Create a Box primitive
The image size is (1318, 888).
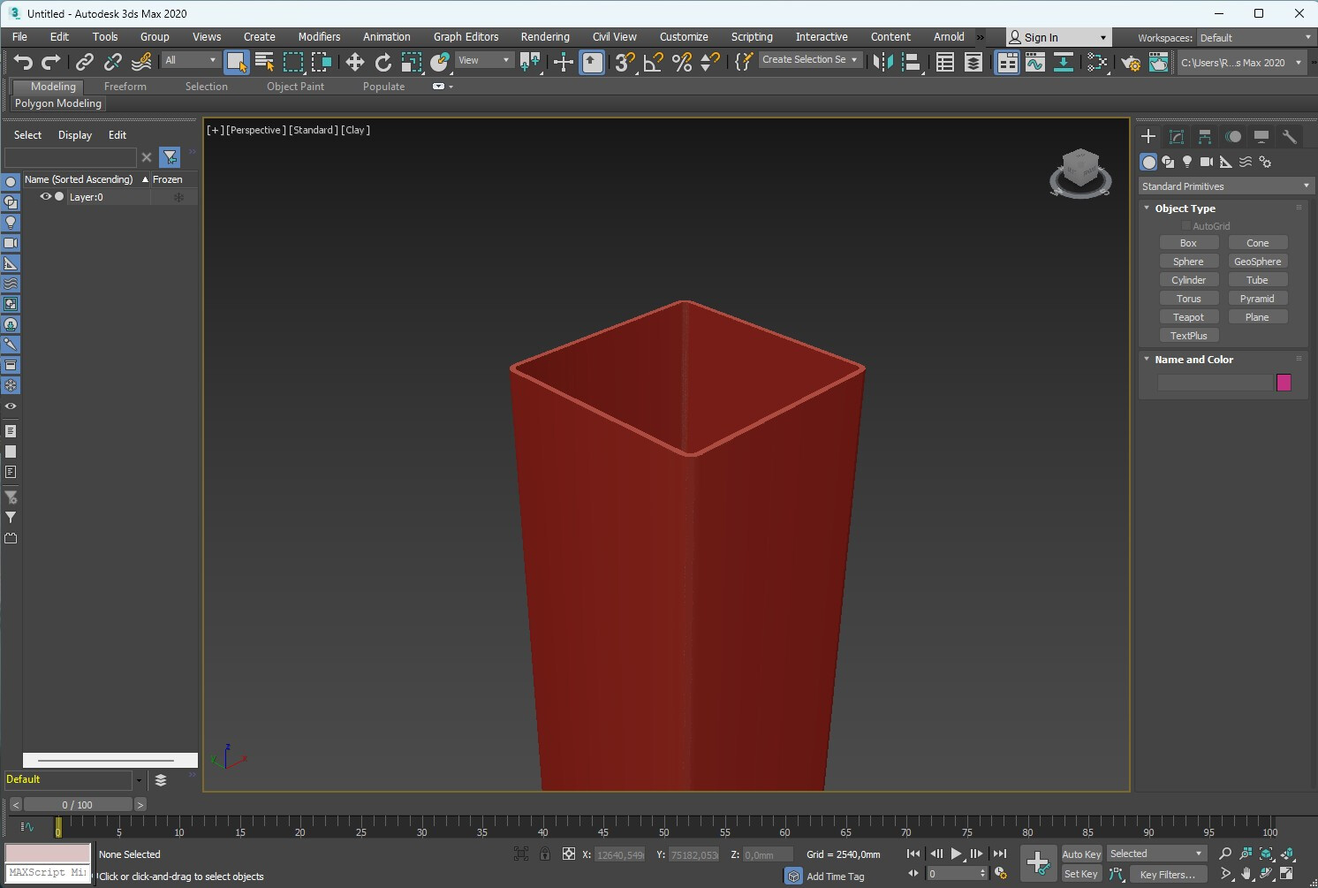[1188, 243]
